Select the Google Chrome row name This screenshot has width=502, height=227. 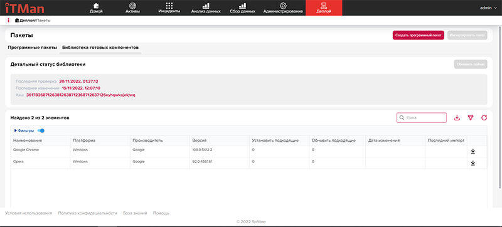click(x=26, y=150)
